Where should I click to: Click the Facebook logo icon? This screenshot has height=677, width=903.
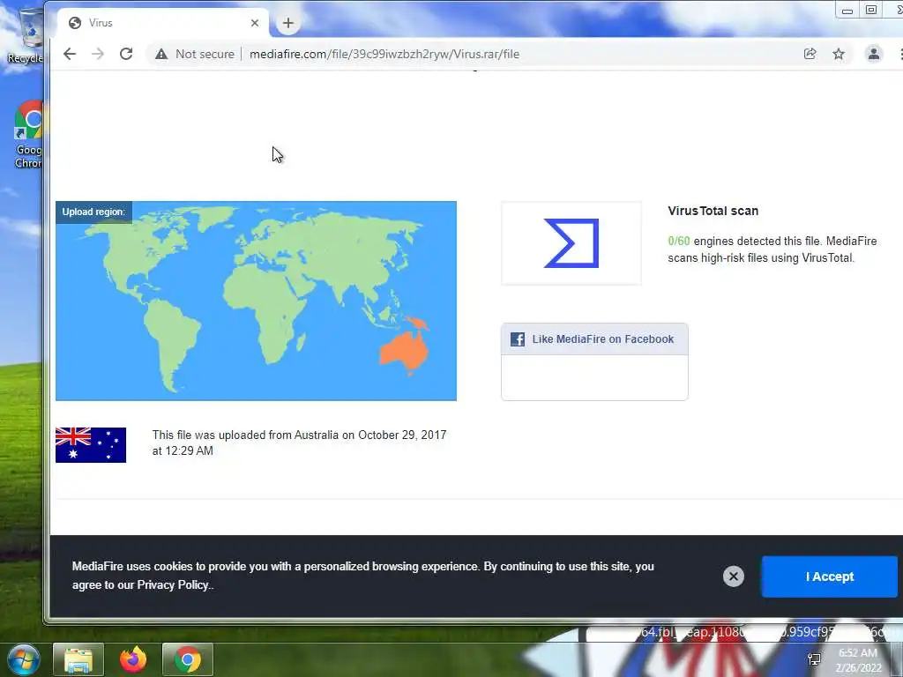[517, 339]
